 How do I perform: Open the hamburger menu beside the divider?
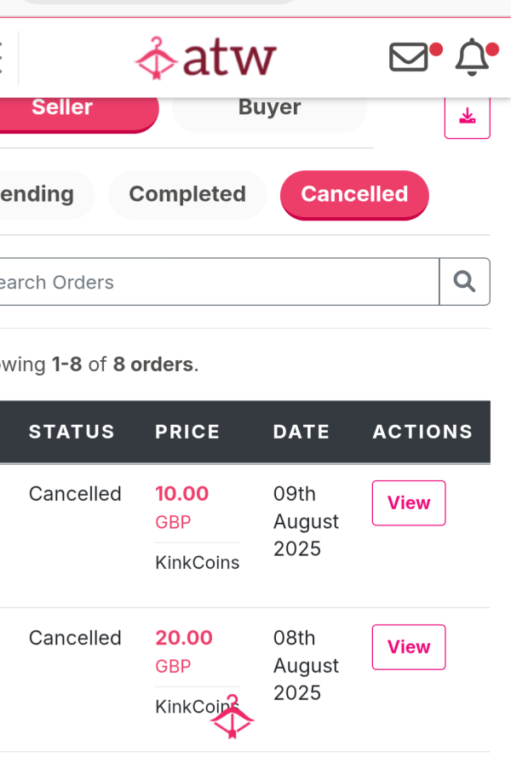[2, 57]
